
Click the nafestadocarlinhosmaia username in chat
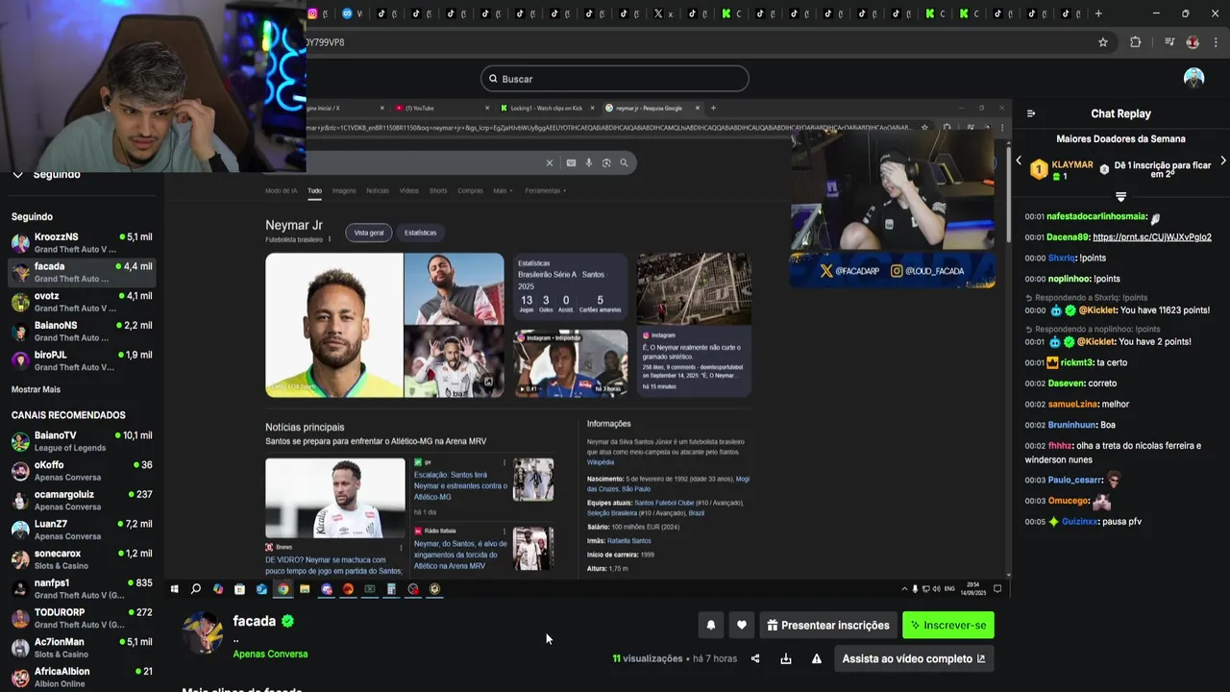(x=1095, y=217)
